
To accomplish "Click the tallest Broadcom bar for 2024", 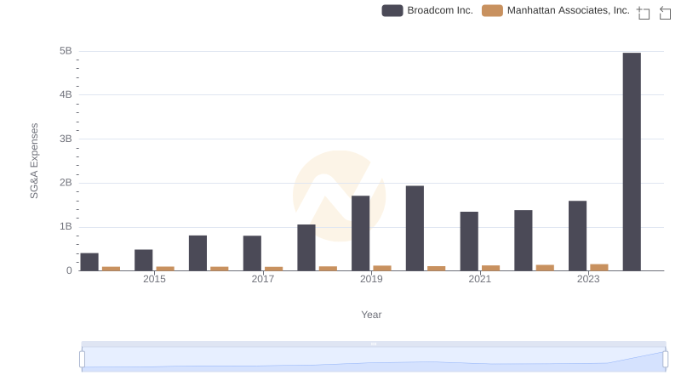I will 632,162.
